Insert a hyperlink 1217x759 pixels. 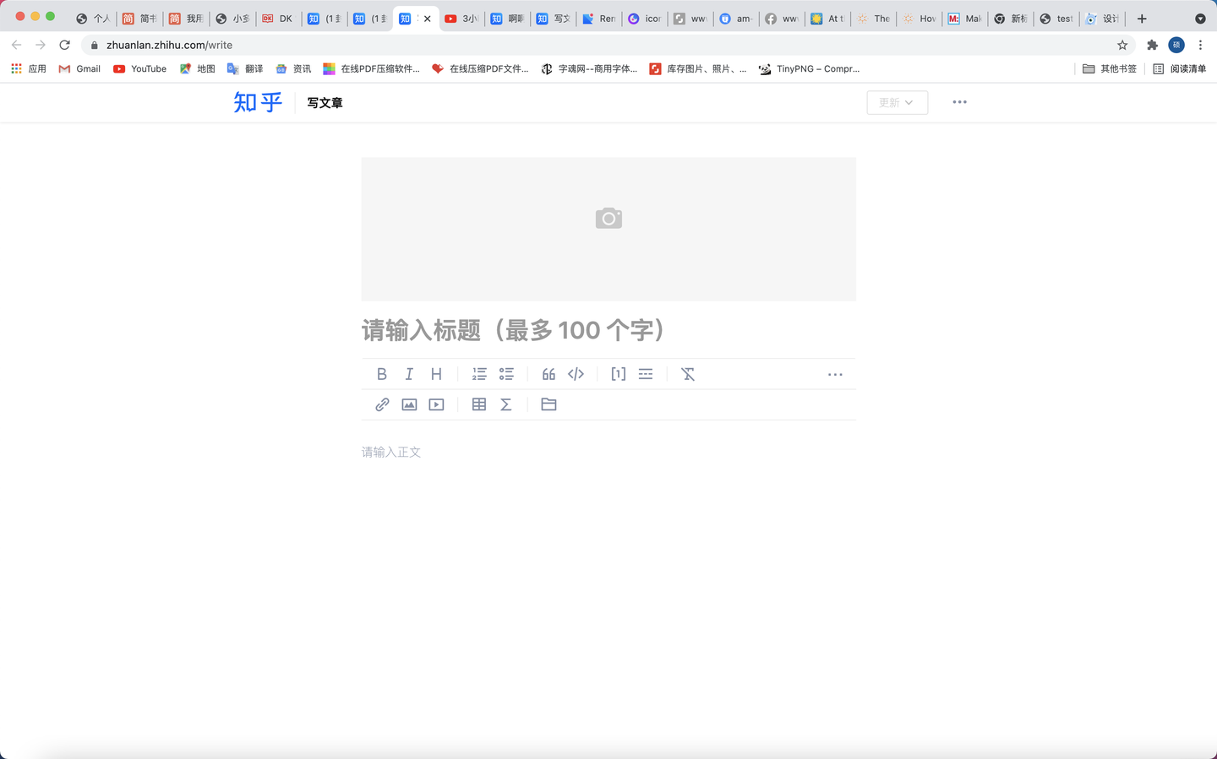pos(381,404)
